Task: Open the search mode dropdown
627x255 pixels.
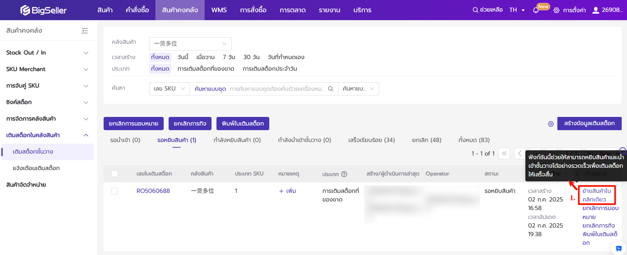Action: [358, 89]
